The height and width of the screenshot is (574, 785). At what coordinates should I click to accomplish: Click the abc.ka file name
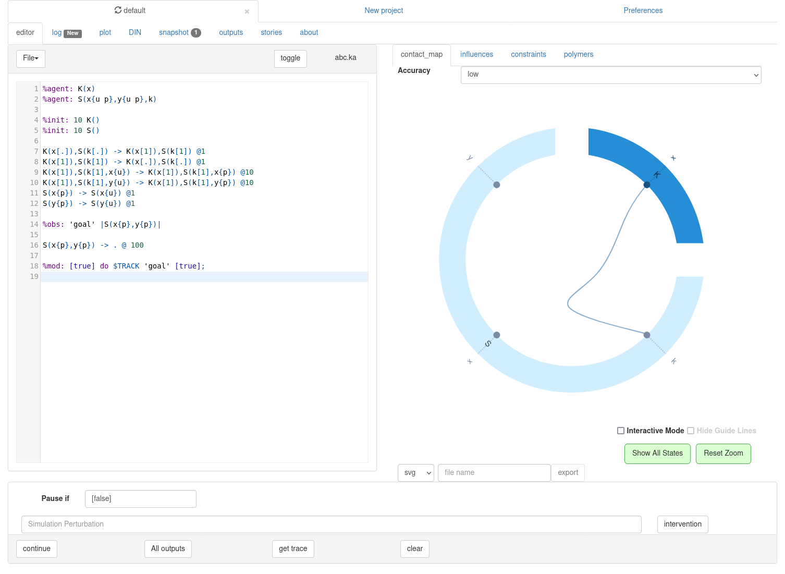[x=346, y=57]
